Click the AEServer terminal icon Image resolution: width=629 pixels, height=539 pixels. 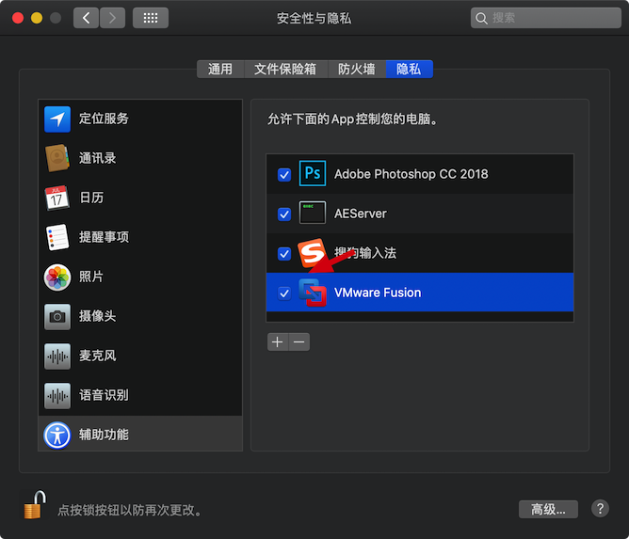pyautogui.click(x=313, y=213)
